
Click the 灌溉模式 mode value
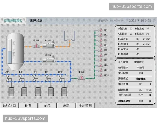click(141, 79)
